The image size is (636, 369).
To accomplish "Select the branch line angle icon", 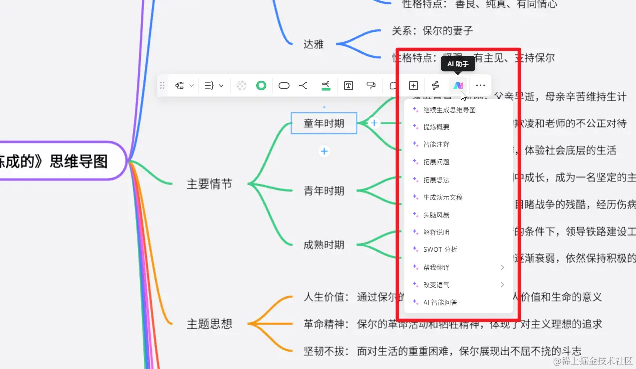I will click(x=303, y=85).
